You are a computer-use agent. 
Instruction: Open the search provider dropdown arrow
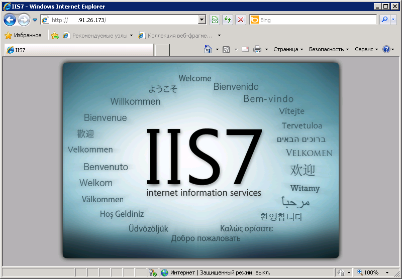tap(393, 20)
